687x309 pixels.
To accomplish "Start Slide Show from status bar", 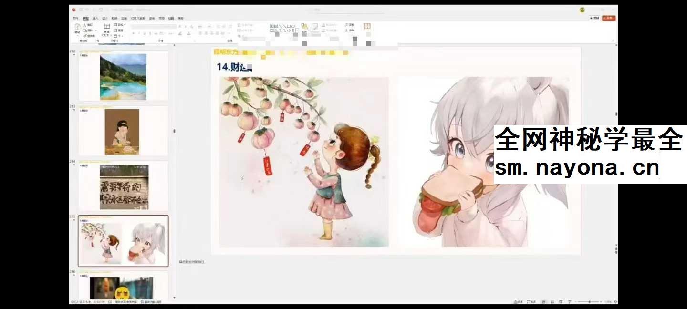I will (570, 302).
